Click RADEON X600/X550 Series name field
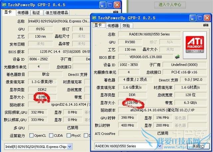 tap(149, 34)
